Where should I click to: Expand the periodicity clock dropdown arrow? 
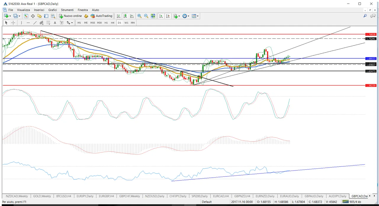pos(189,16)
